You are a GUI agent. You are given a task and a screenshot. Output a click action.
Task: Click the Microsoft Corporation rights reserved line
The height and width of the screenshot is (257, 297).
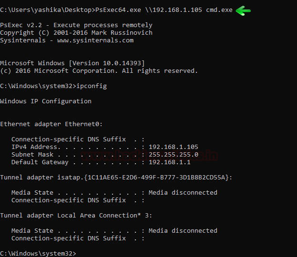click(x=99, y=71)
